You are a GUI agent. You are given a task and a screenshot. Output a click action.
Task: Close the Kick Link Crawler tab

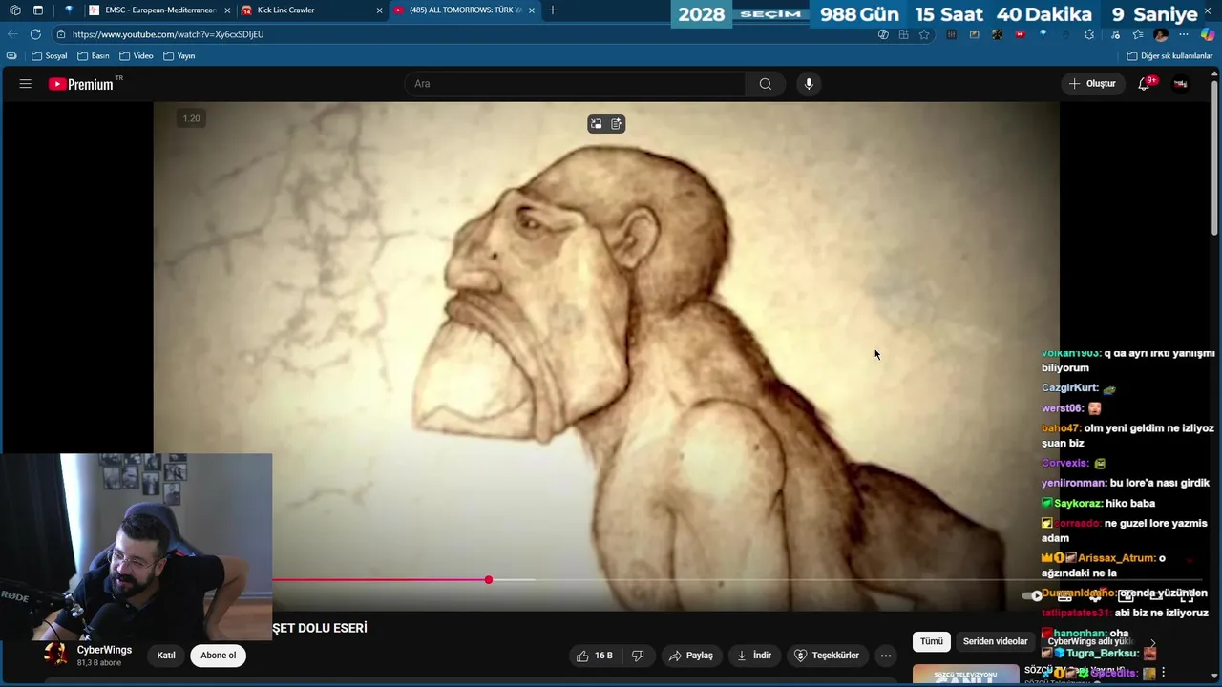(x=379, y=10)
